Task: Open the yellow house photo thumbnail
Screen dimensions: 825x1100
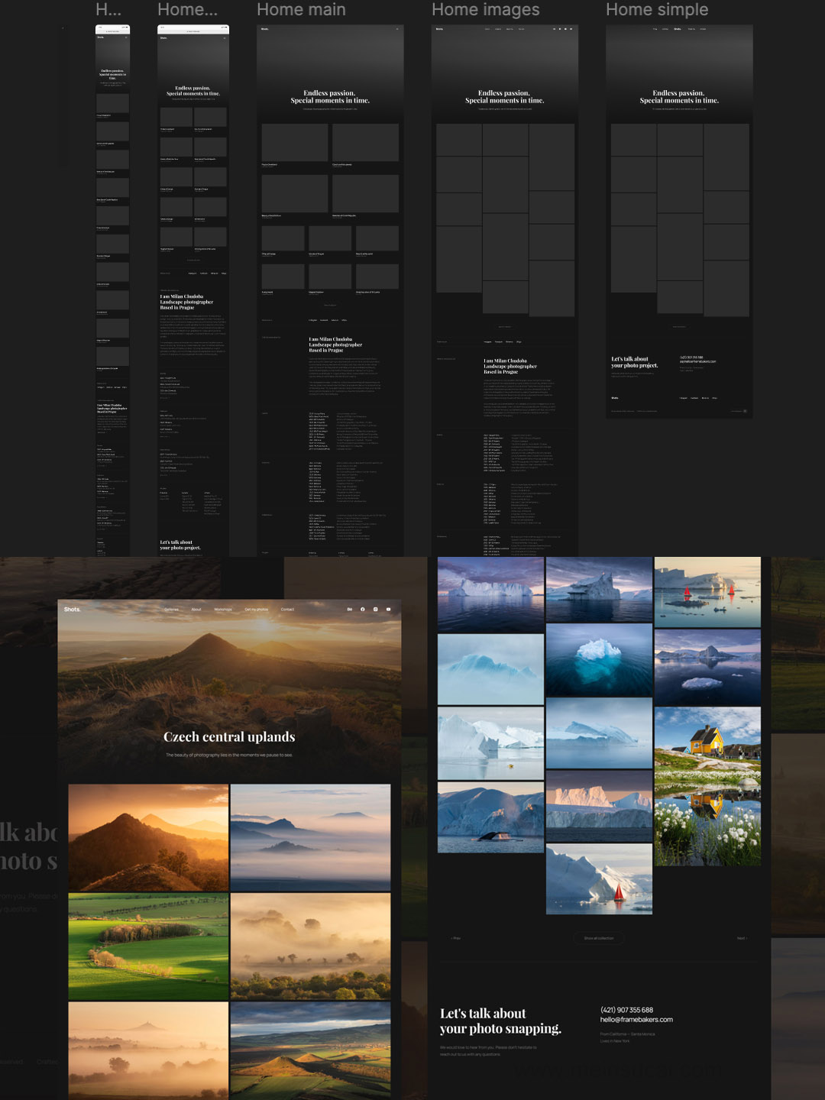Action: (707, 786)
